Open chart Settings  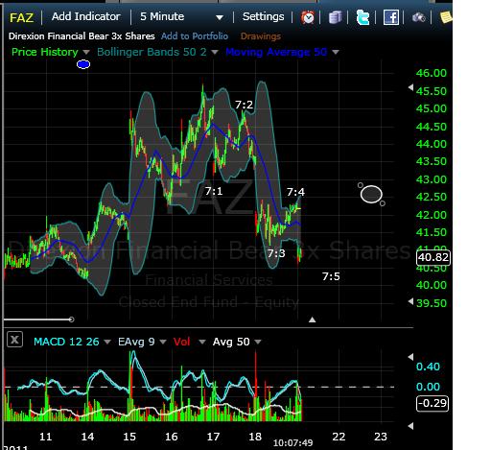point(263,16)
